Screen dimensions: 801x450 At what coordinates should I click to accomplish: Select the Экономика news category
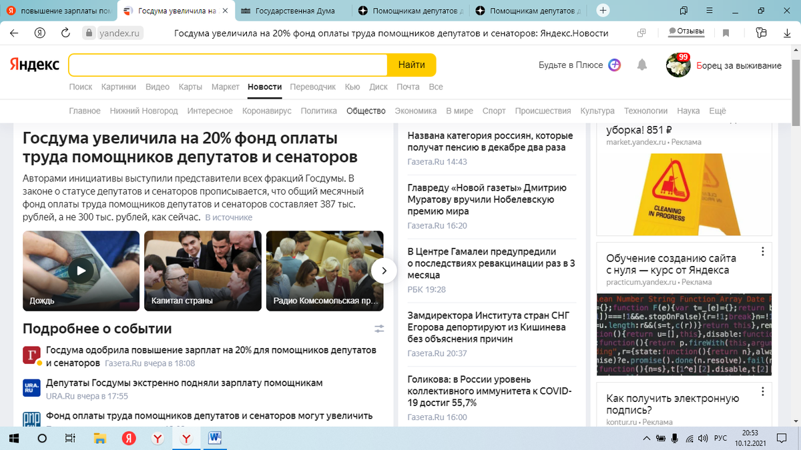416,111
